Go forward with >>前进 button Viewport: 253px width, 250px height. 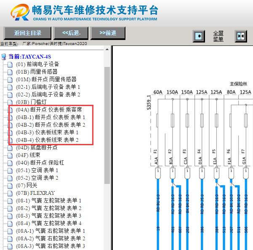pos(108,33)
